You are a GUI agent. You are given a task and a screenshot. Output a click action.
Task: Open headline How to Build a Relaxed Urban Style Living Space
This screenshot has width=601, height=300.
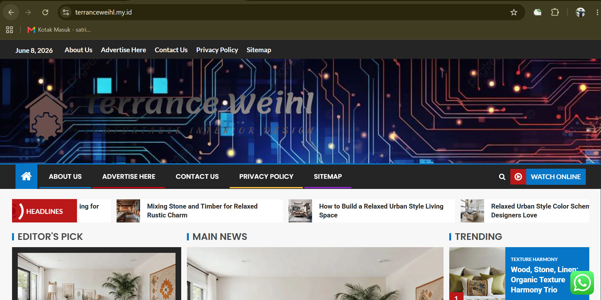(381, 211)
